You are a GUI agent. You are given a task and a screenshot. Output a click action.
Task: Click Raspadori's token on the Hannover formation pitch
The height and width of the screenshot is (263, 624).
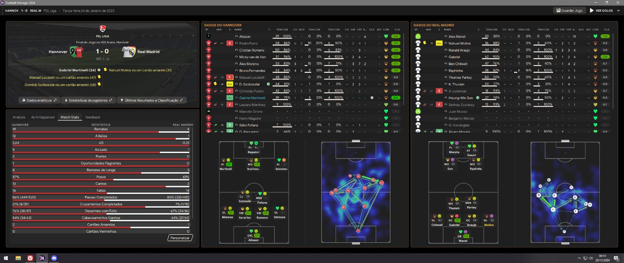253,148
